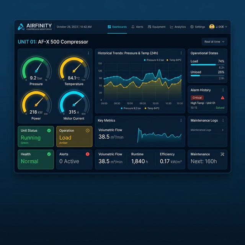Click the Critical alarm badge

[197, 98]
